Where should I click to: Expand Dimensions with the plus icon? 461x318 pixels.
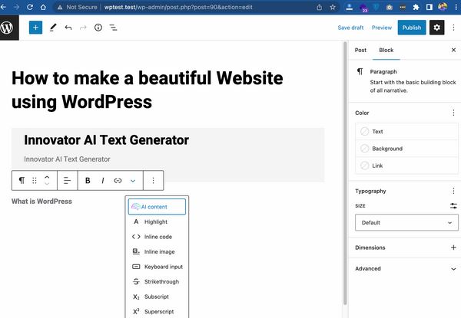pyautogui.click(x=453, y=248)
